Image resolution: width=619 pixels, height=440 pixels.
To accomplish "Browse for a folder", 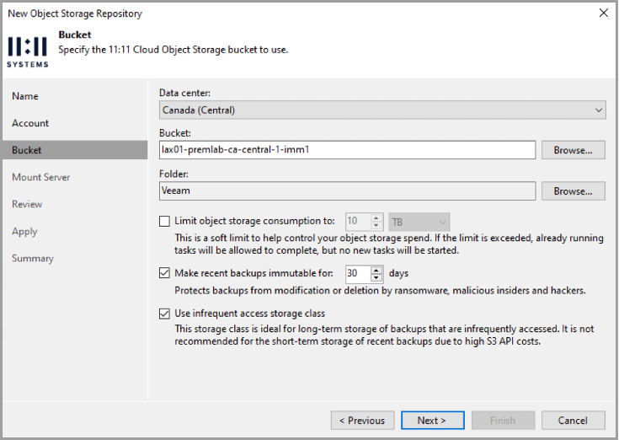I will [573, 191].
